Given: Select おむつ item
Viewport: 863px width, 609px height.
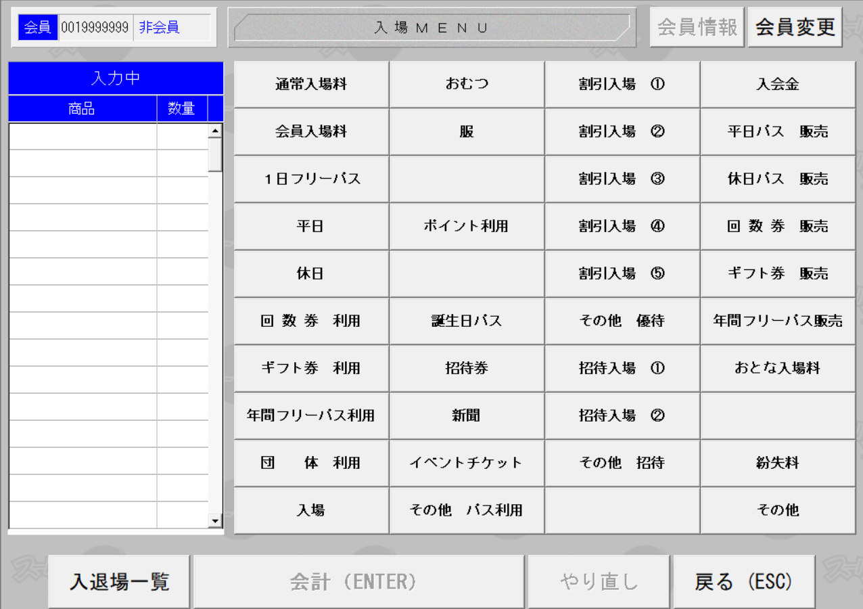Looking at the screenshot, I should click(x=467, y=85).
